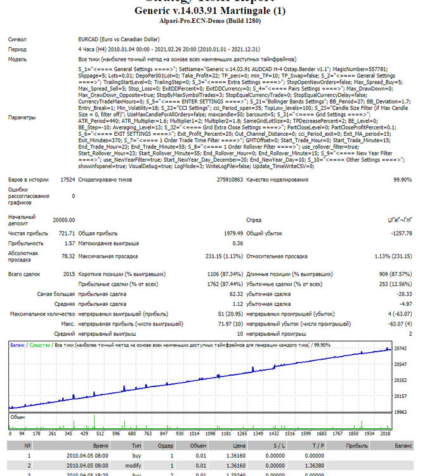Click the title "Generic v.14.03.91 Martingale (1)"
Image resolution: width=439 pixels, height=476 pixels.
pos(210,11)
